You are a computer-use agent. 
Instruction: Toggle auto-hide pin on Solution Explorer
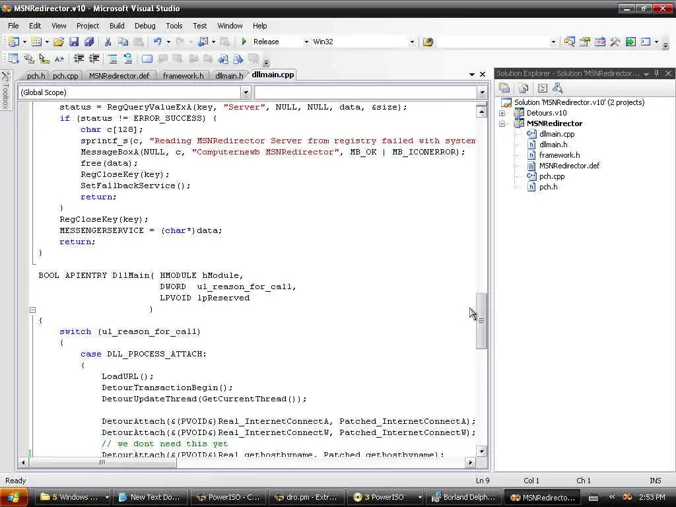657,74
